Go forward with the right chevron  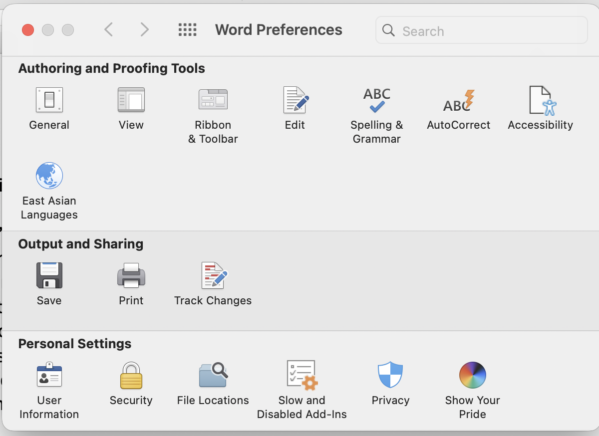click(145, 30)
